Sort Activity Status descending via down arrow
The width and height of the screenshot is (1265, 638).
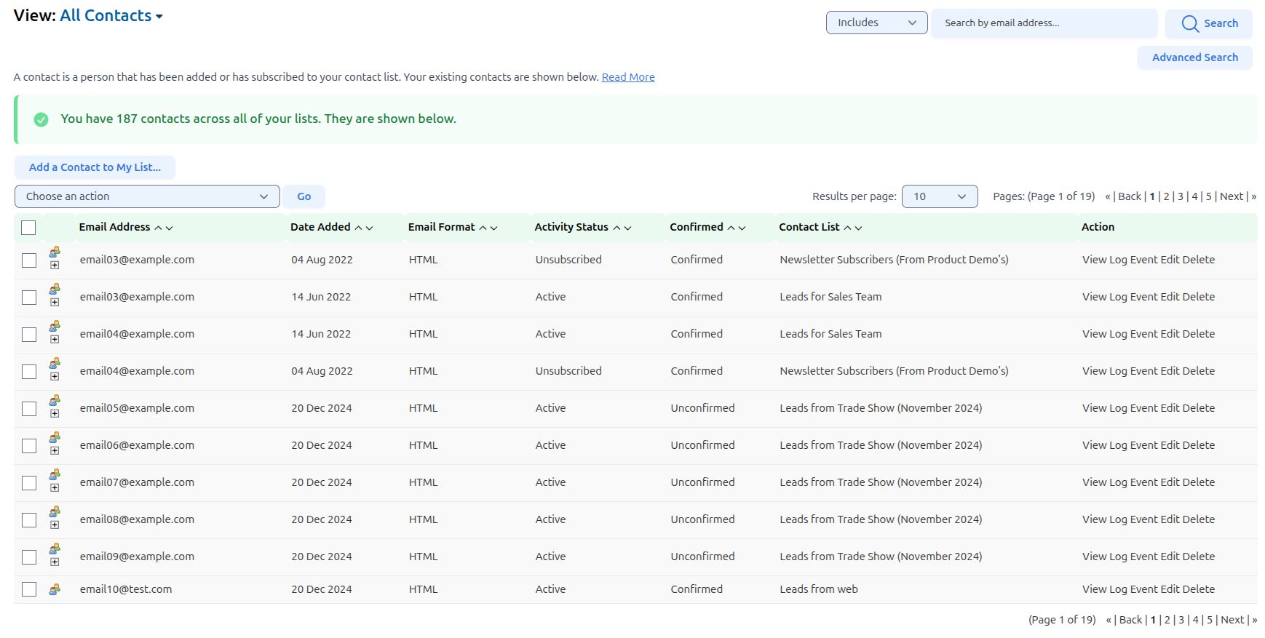[628, 228]
